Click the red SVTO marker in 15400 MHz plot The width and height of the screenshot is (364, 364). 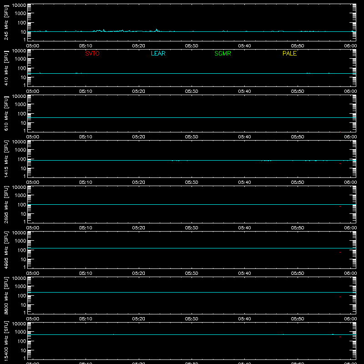point(340,337)
